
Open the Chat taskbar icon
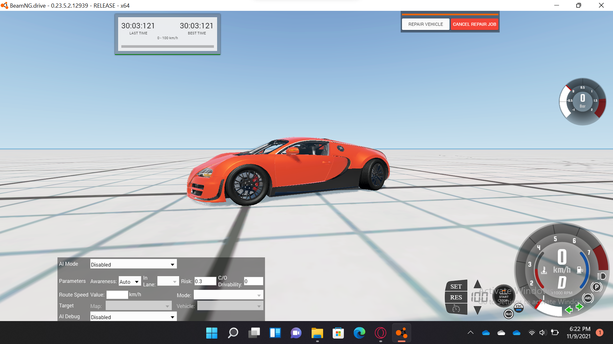pyautogui.click(x=296, y=333)
